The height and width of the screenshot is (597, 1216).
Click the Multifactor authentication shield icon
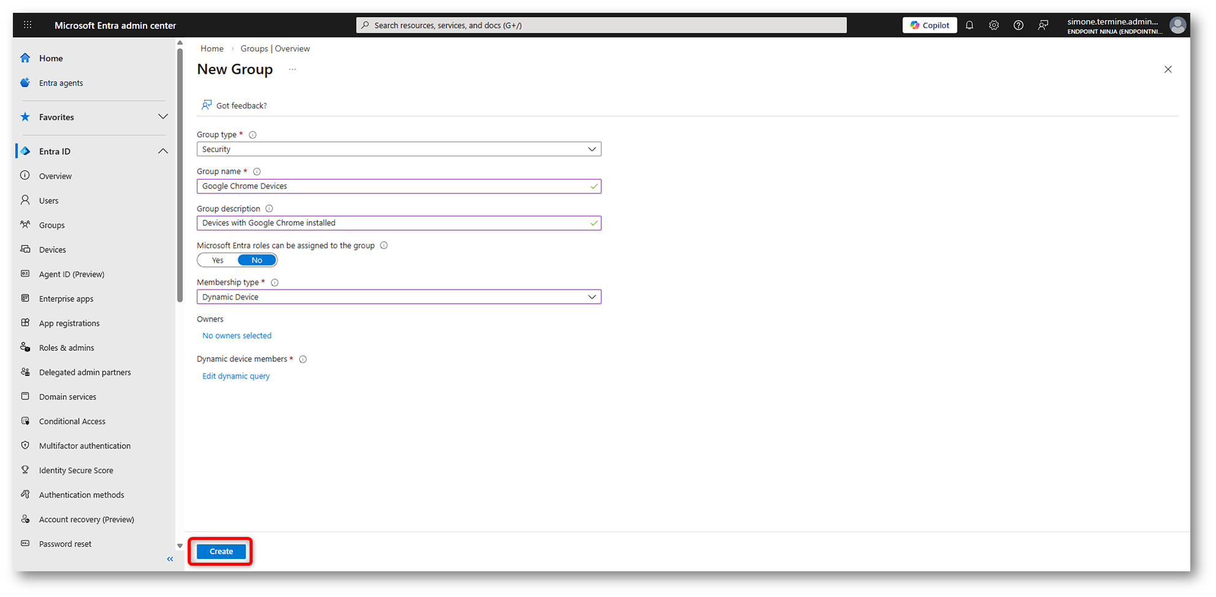[x=25, y=445]
